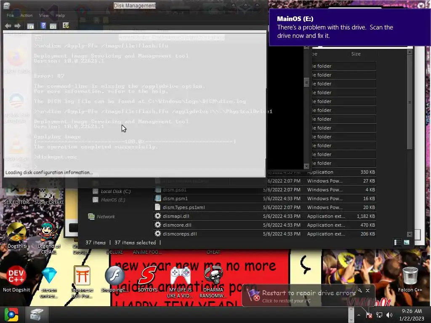
Task: Select the dismcore.dll file row
Action: pyautogui.click(x=265, y=225)
